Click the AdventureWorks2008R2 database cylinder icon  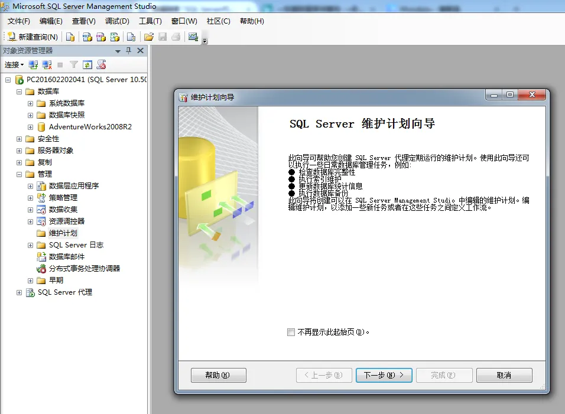pos(41,127)
